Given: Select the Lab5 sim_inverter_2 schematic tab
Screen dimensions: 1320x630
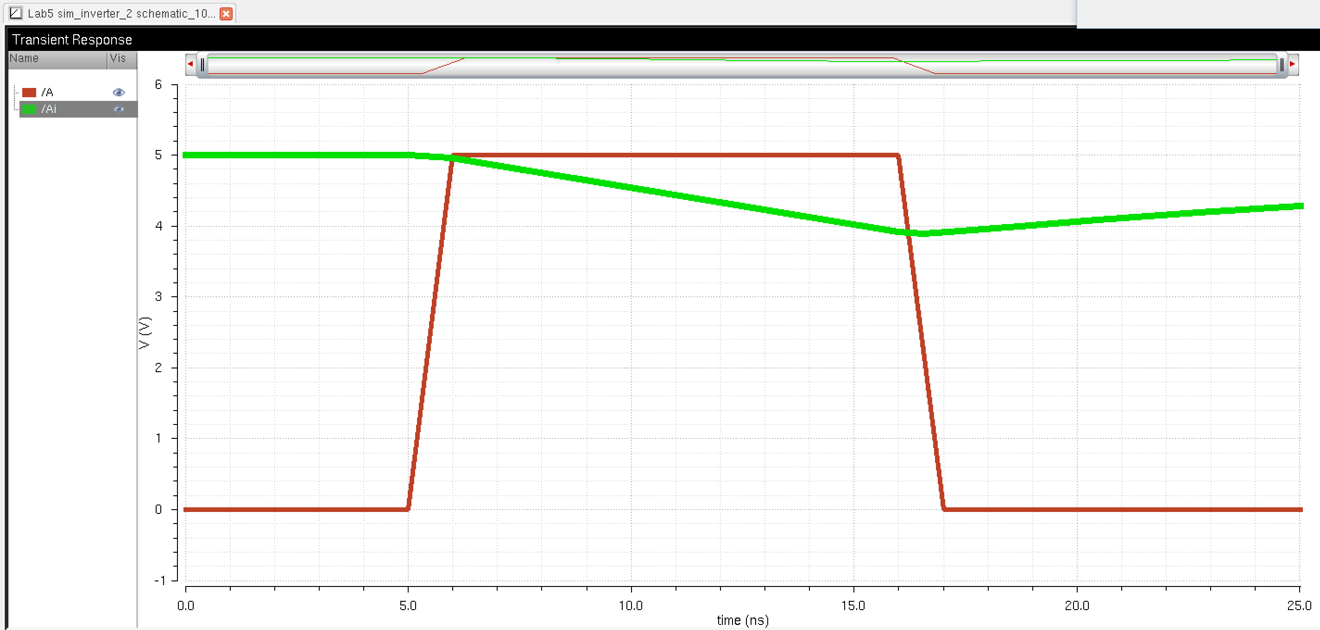Looking at the screenshot, I should tap(121, 14).
